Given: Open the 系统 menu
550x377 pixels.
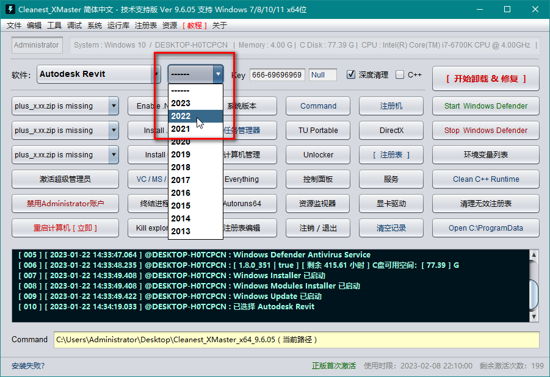Looking at the screenshot, I should (95, 25).
